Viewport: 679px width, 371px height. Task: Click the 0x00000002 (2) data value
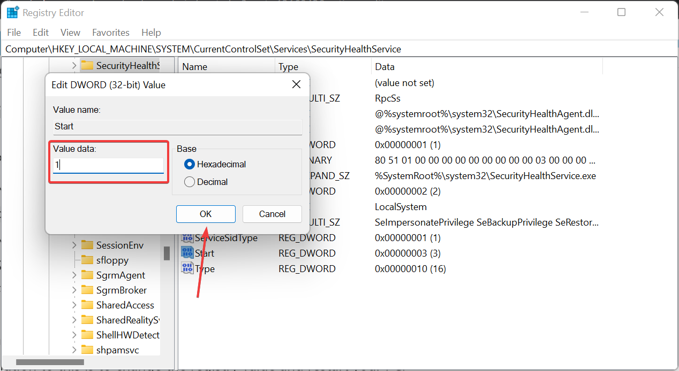tap(408, 191)
